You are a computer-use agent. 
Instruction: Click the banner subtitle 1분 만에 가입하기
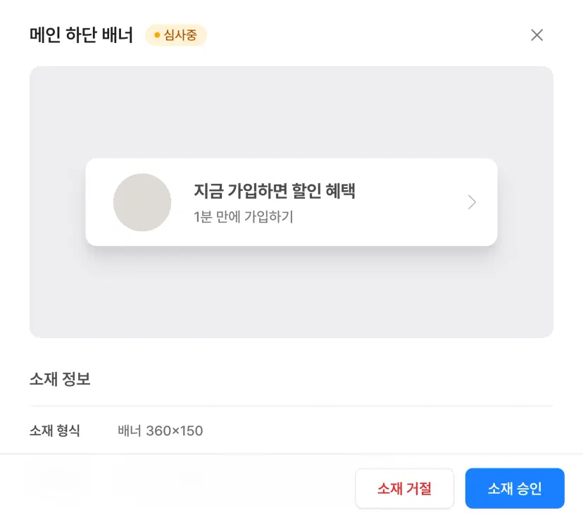click(243, 217)
